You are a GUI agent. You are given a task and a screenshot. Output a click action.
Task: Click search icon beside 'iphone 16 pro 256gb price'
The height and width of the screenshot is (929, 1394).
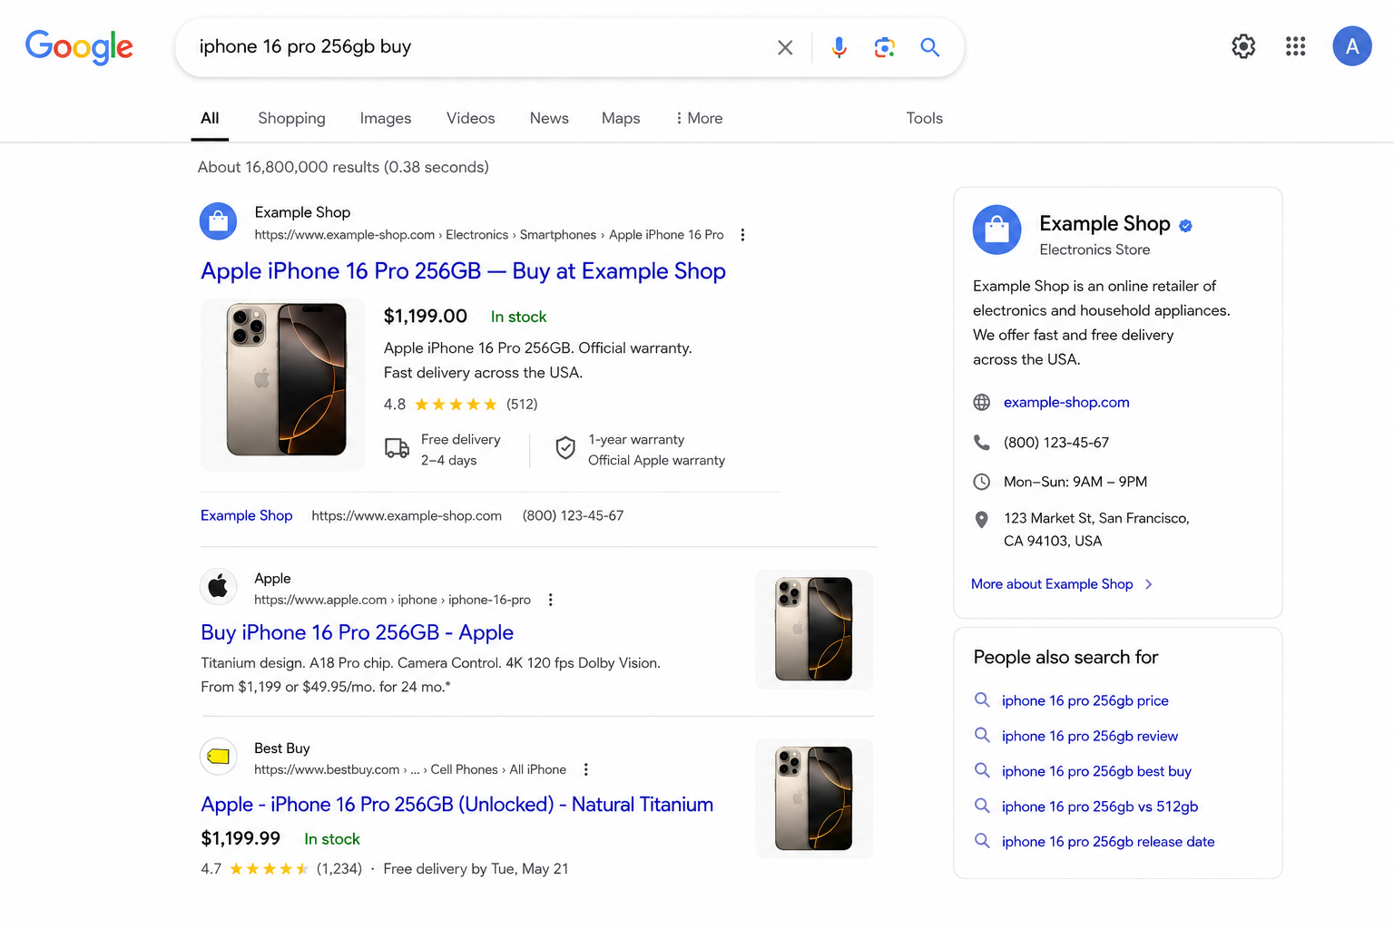point(982,699)
